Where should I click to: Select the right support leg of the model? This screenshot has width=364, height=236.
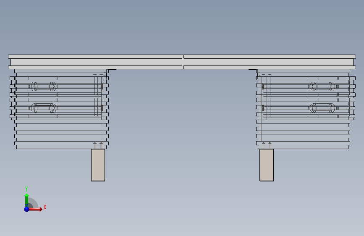pyautogui.click(x=267, y=165)
